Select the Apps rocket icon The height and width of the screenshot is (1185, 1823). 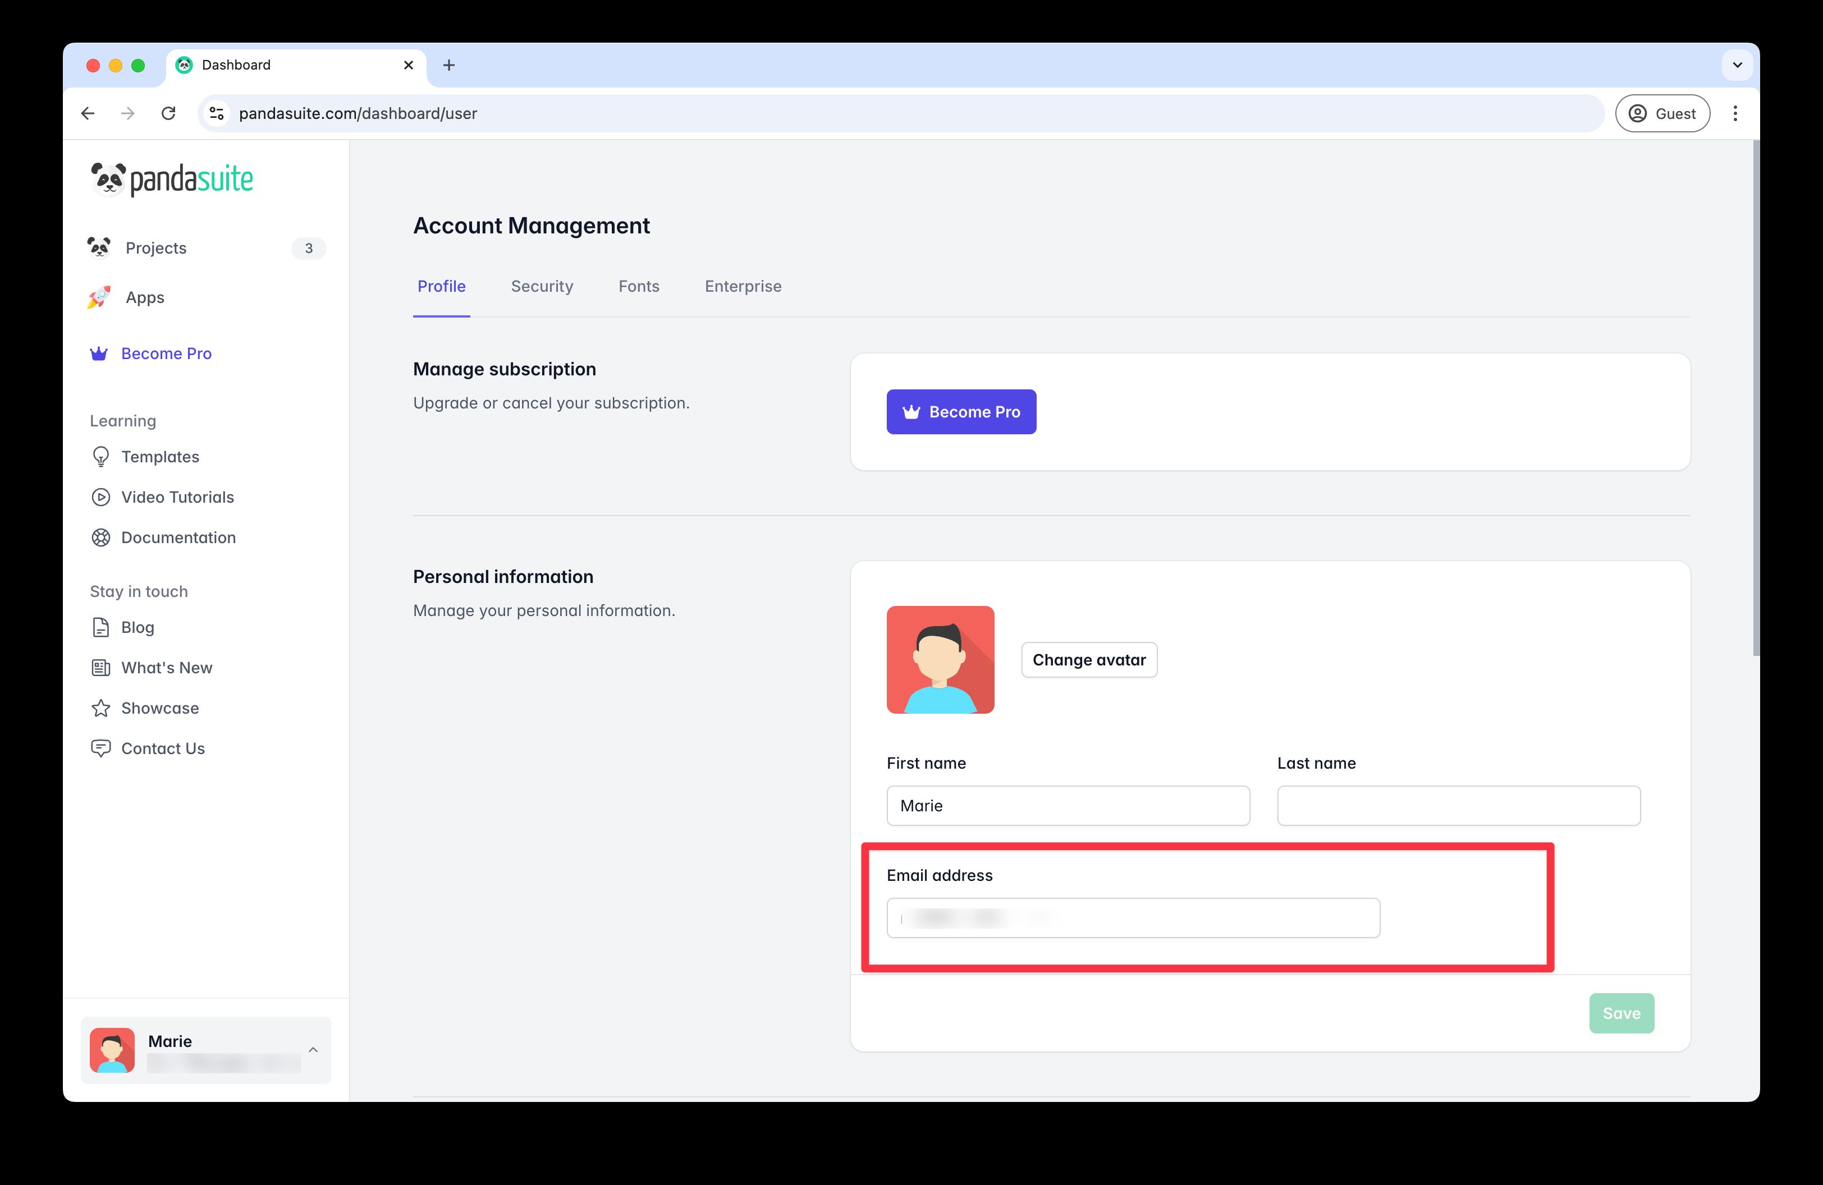100,298
